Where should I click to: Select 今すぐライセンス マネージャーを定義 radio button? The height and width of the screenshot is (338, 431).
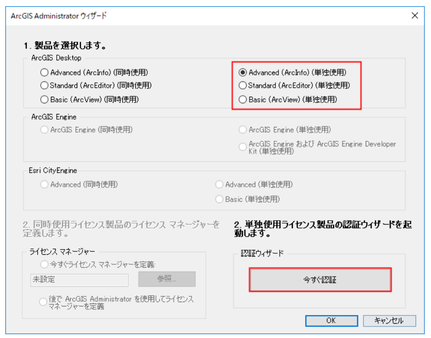tap(44, 265)
